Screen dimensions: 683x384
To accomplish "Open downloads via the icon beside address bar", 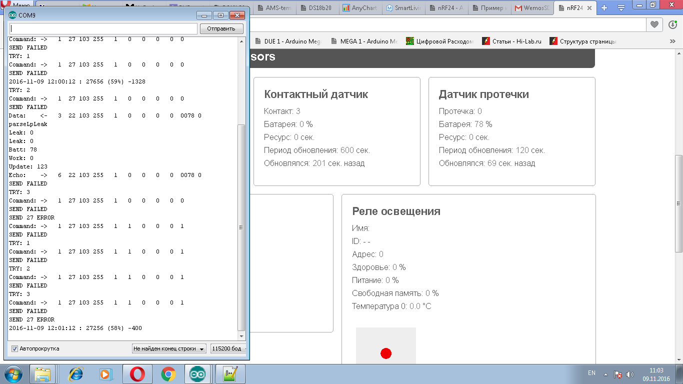I will click(672, 23).
